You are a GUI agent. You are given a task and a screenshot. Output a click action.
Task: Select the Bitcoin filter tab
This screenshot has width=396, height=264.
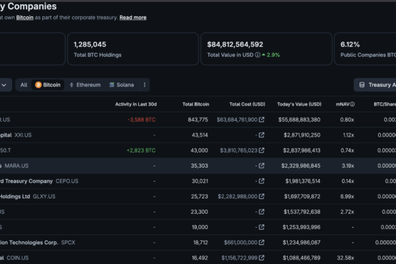pyautogui.click(x=48, y=85)
